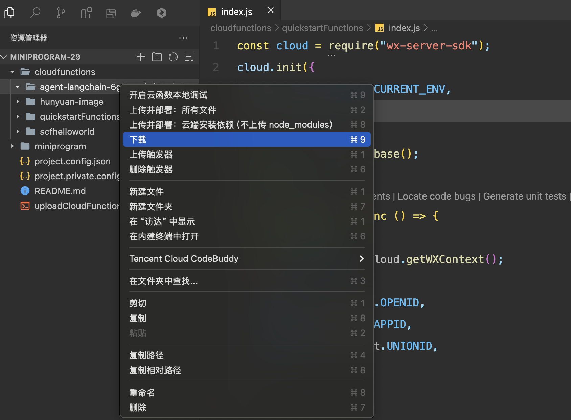Open the Search magnifier icon
The height and width of the screenshot is (420, 571).
click(x=35, y=13)
